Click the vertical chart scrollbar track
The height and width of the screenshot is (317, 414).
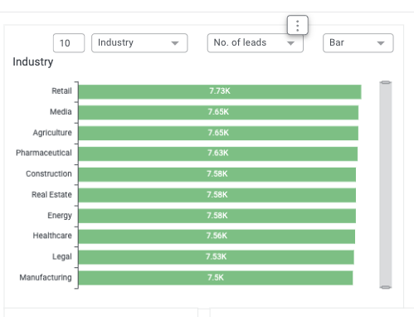coord(386,185)
